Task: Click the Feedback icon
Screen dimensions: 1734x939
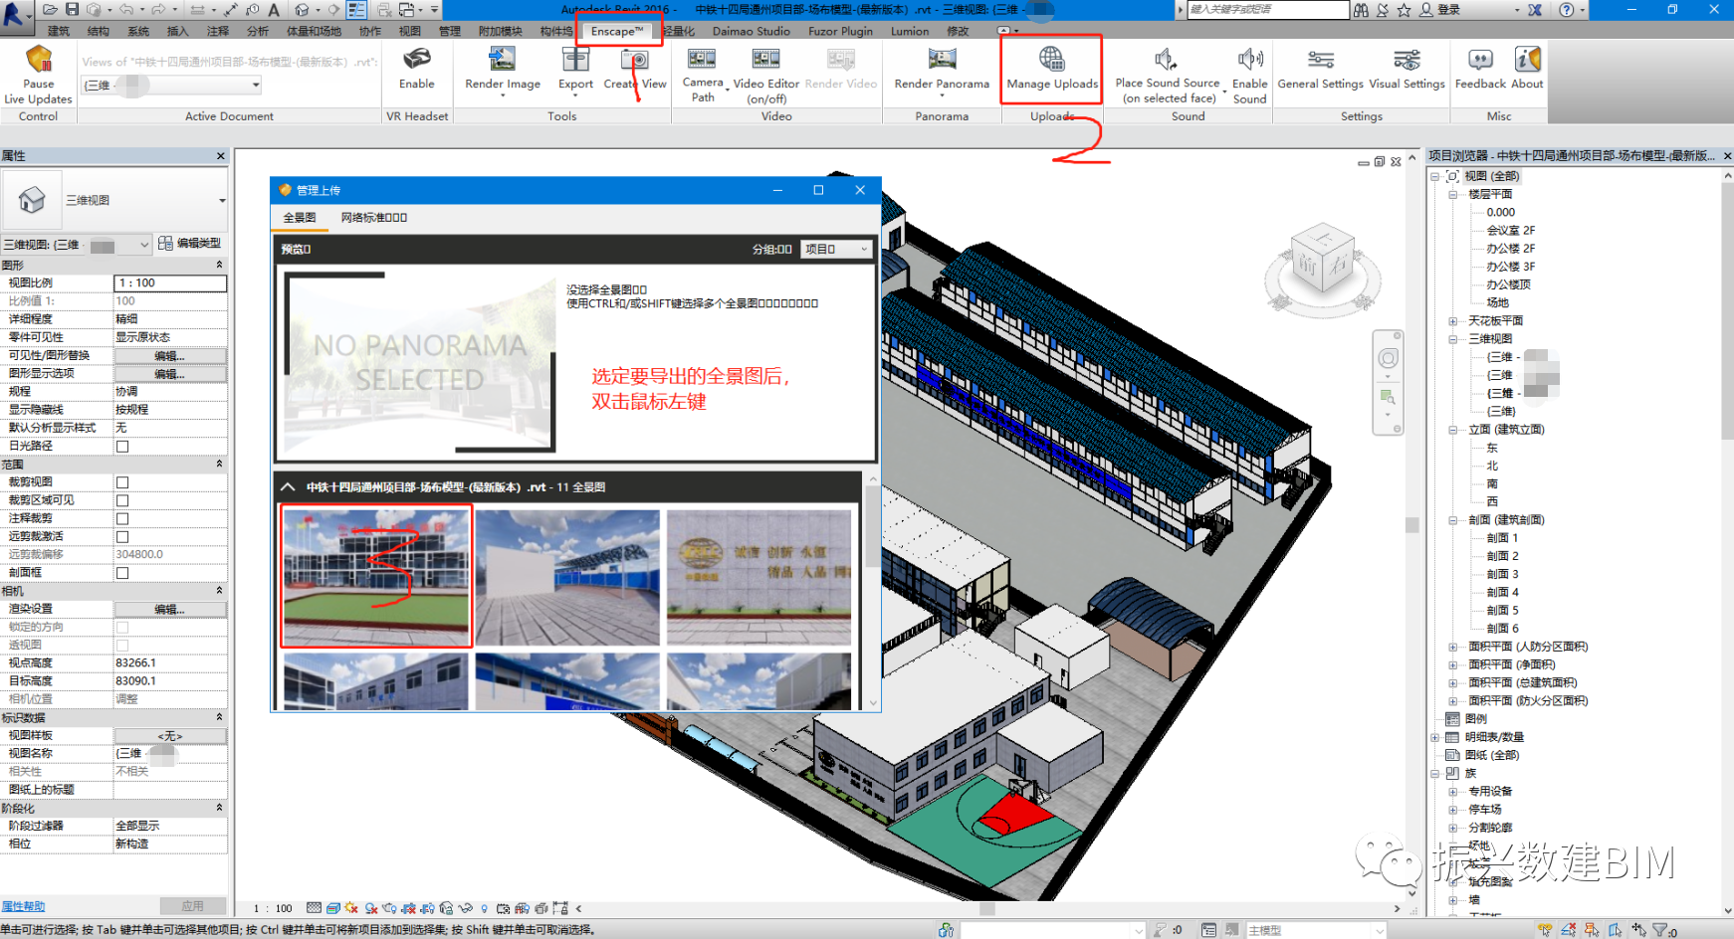Action: [x=1480, y=59]
